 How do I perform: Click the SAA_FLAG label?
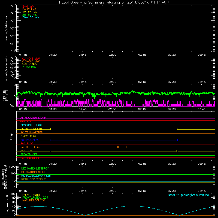point(27,143)
